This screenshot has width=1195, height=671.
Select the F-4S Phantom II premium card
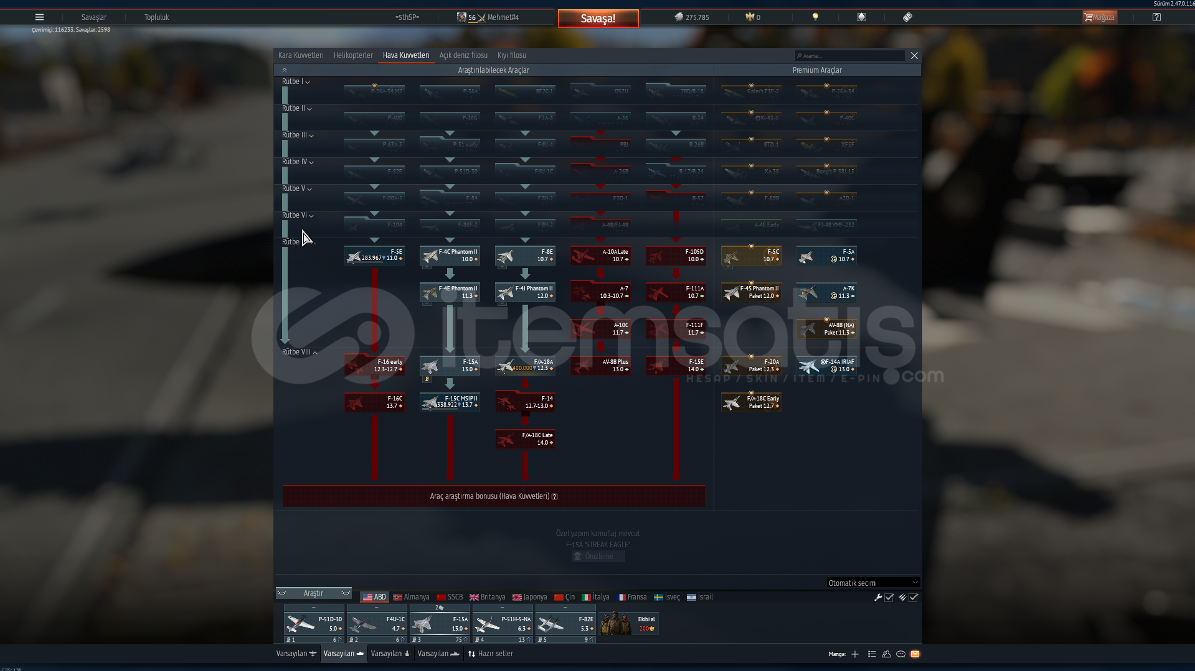(x=751, y=292)
